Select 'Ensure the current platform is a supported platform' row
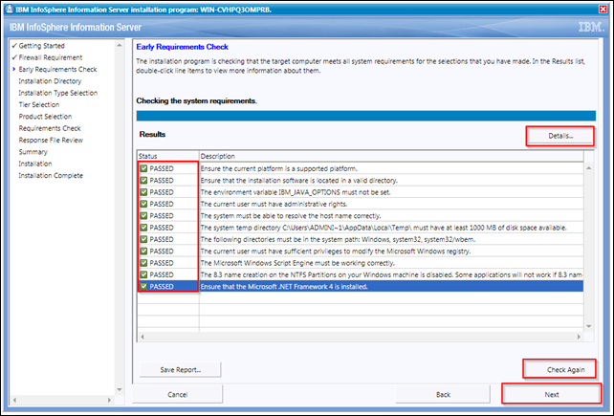This screenshot has width=614, height=416. (361, 168)
